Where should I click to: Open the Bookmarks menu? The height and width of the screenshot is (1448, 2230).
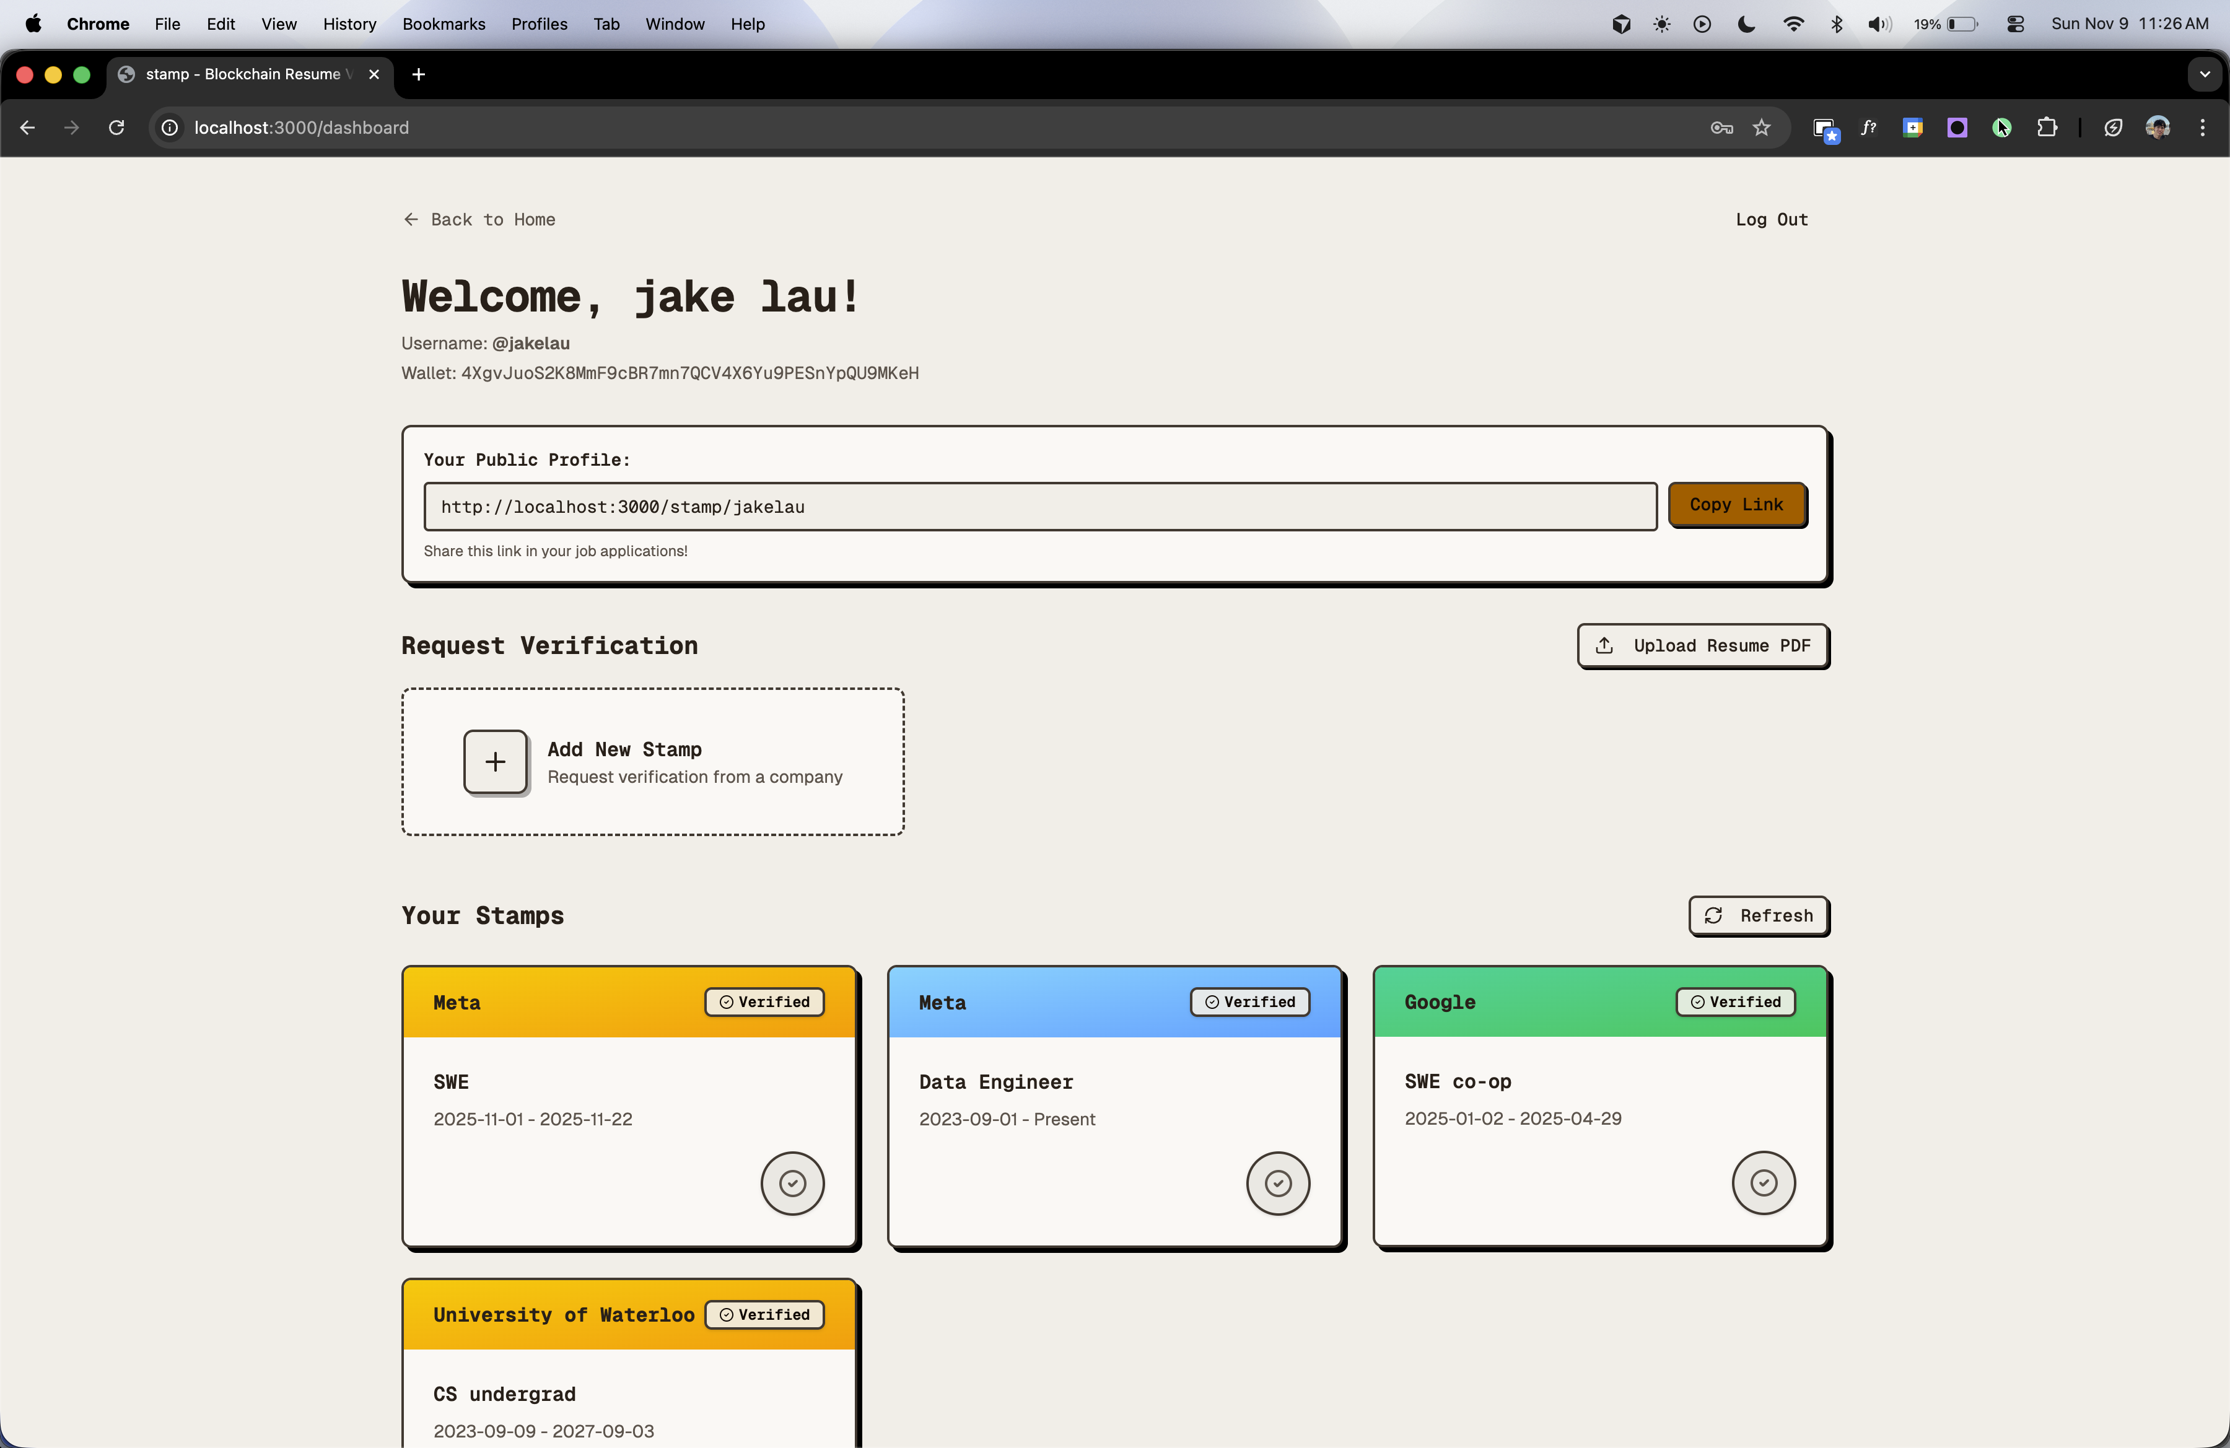point(443,24)
